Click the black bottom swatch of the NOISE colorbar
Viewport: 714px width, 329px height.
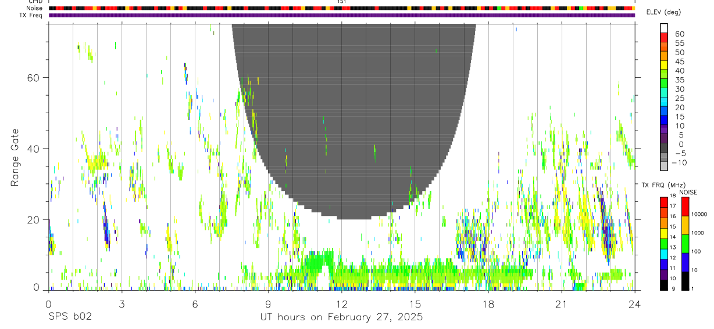click(x=686, y=281)
